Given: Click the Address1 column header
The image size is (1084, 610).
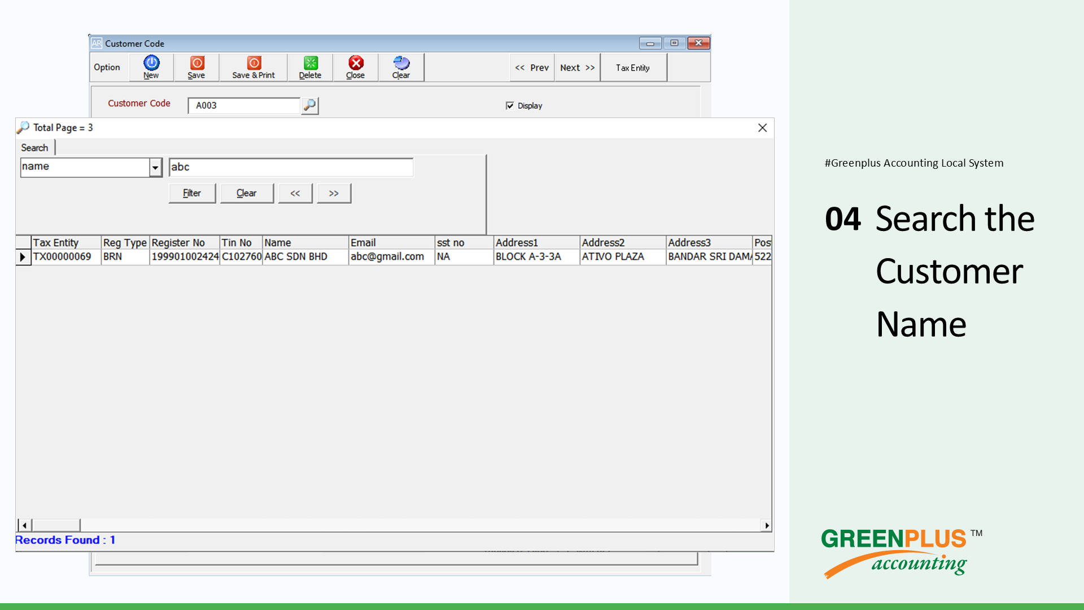Looking at the screenshot, I should click(x=536, y=243).
